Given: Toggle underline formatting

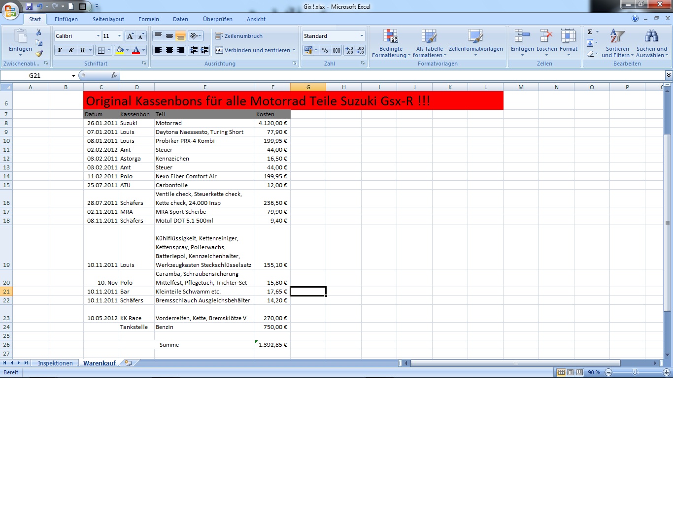Looking at the screenshot, I should [x=82, y=50].
